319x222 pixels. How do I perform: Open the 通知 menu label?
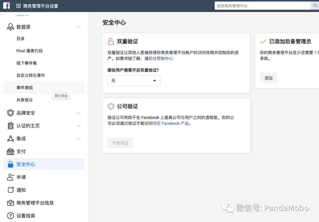point(21,190)
